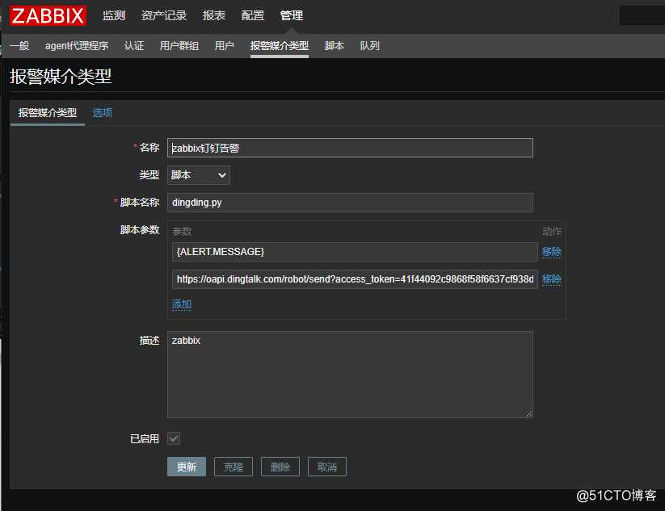Open the 监测 menu

pos(114,15)
